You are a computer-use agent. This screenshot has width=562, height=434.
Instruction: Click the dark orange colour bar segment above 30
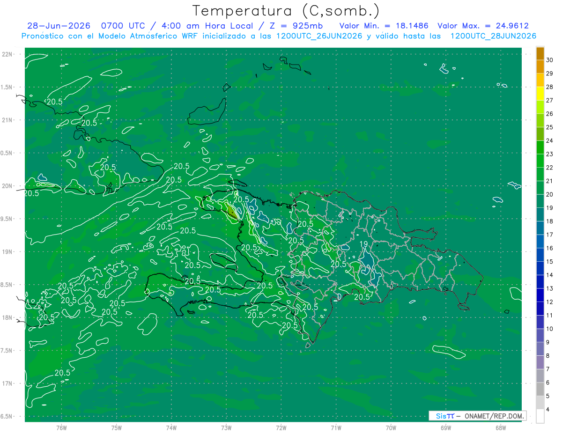[540, 54]
